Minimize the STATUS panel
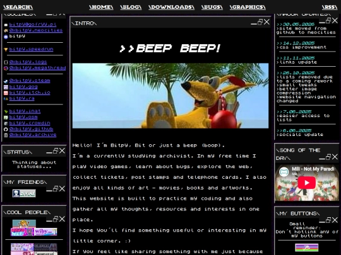This screenshot has width=341, height=255. (x=49, y=152)
